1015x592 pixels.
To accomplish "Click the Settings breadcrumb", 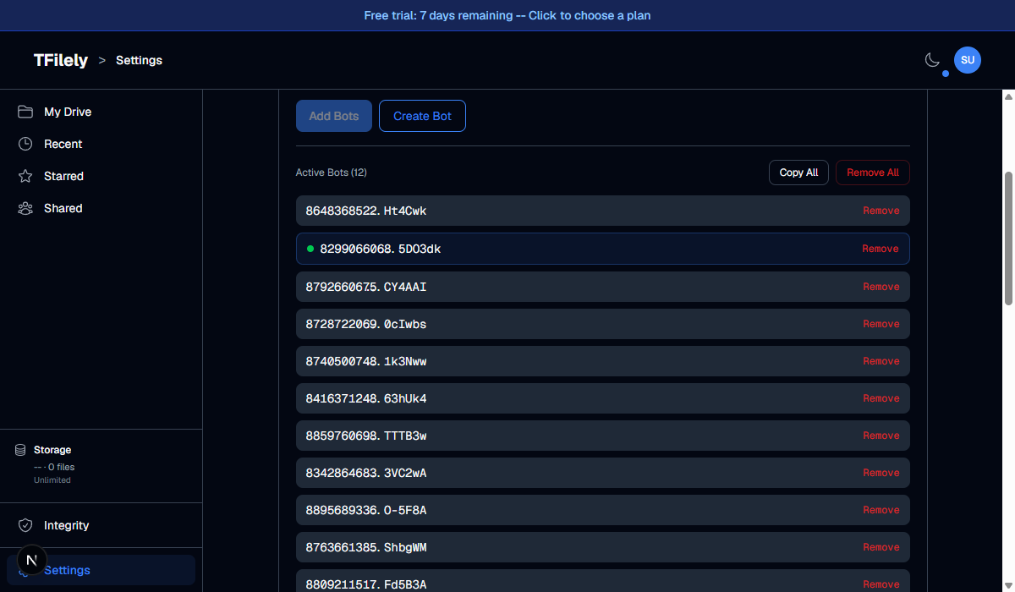I will (139, 60).
